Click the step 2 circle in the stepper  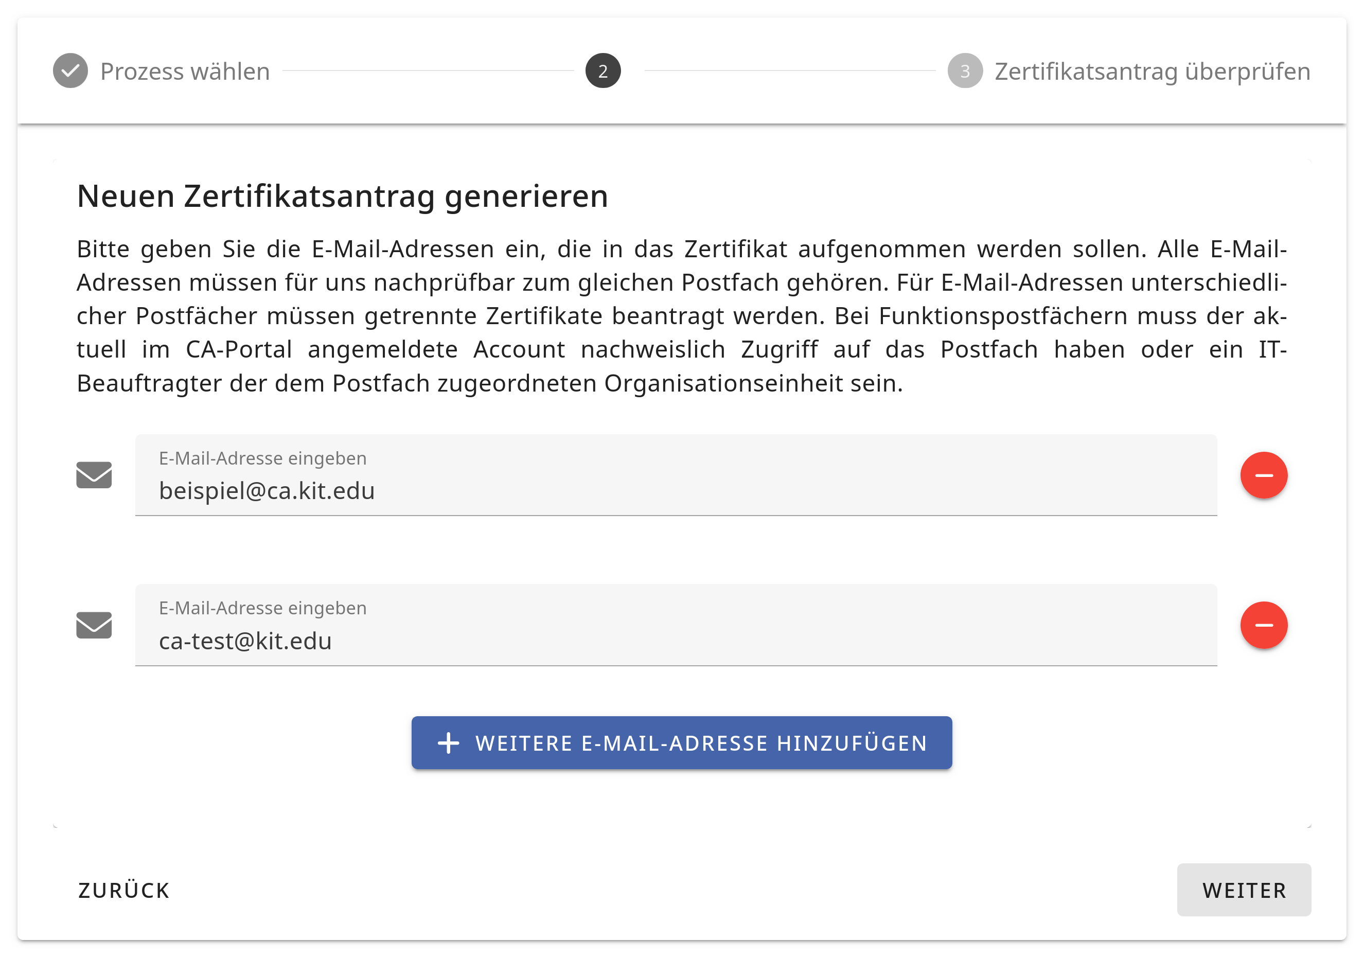point(603,70)
